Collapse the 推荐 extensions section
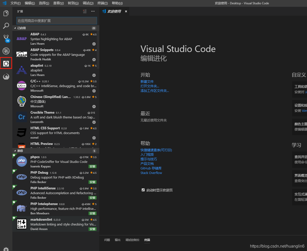Viewport: 307px width, 251px height. (20, 151)
